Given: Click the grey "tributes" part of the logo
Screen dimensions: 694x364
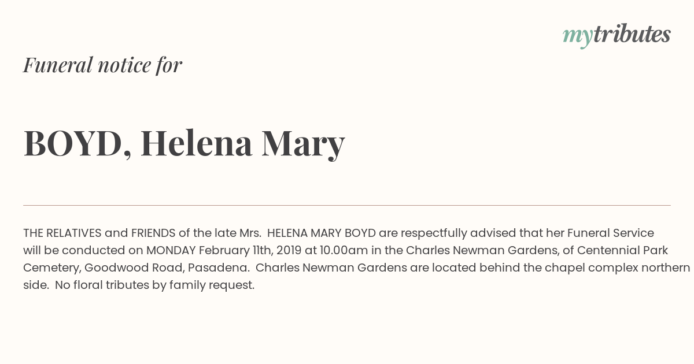Looking at the screenshot, I should click(632, 34).
